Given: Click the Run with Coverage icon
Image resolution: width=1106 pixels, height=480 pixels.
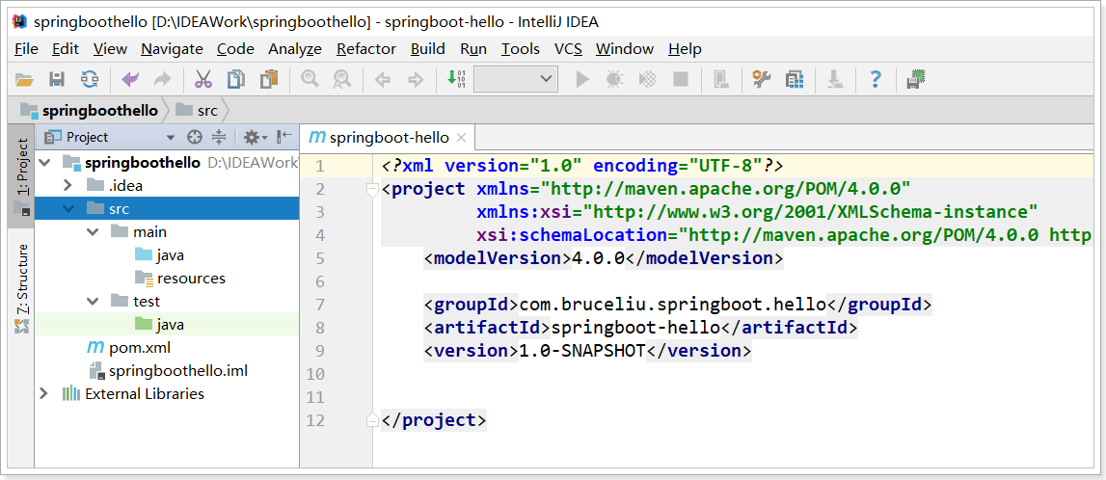Looking at the screenshot, I should click(648, 79).
